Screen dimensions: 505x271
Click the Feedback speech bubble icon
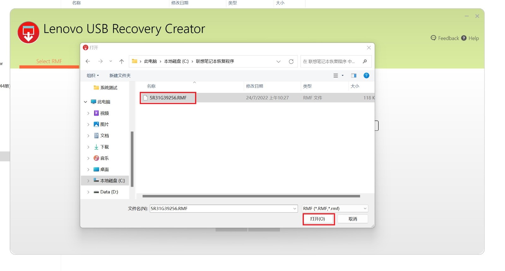pyautogui.click(x=433, y=38)
